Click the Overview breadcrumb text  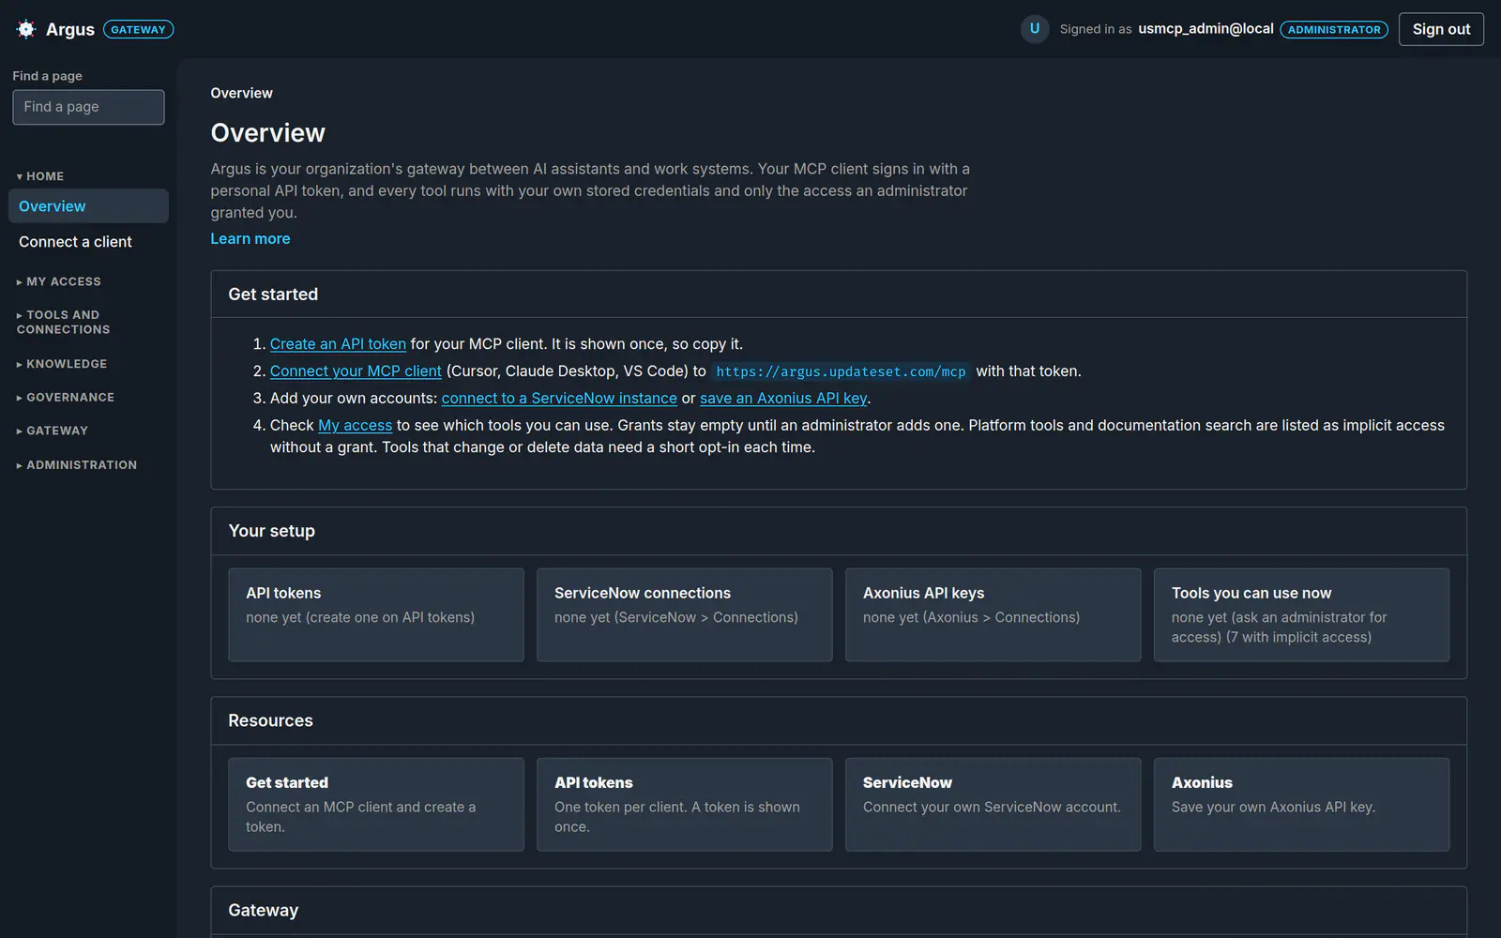[x=241, y=93]
